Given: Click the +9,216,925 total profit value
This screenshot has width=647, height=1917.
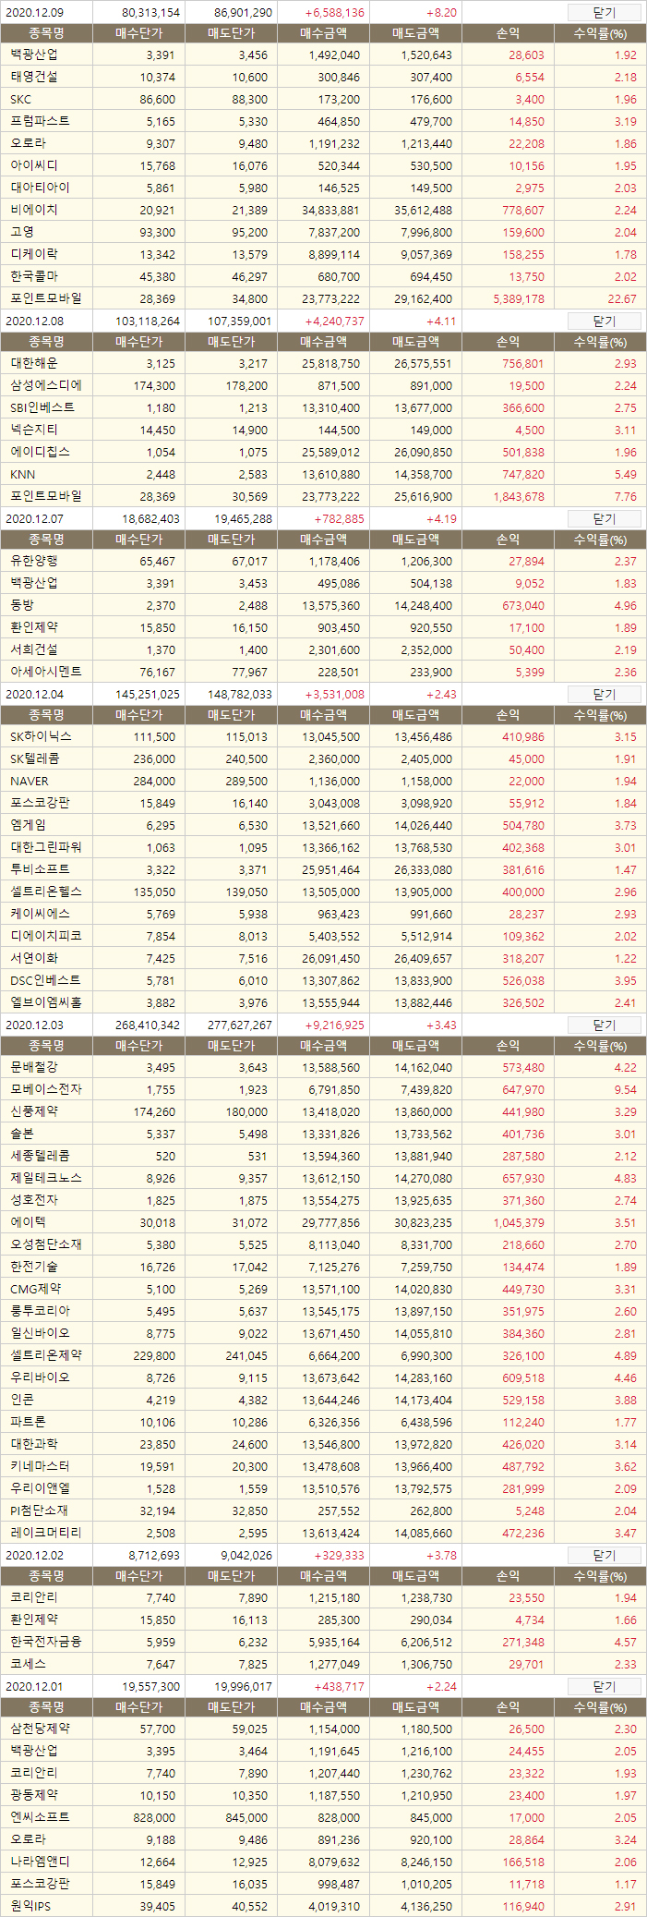Looking at the screenshot, I should coord(334,1025).
